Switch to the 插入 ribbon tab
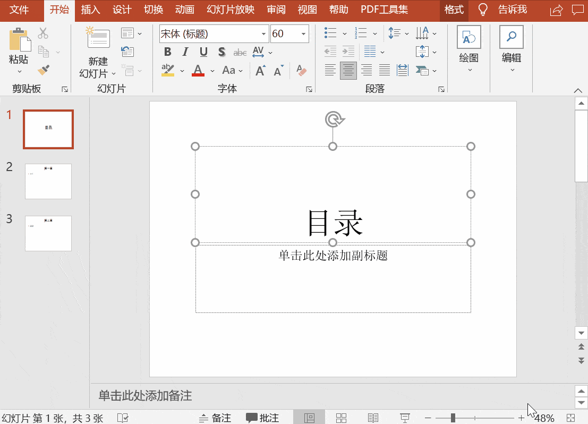The width and height of the screenshot is (588, 424). tap(90, 10)
